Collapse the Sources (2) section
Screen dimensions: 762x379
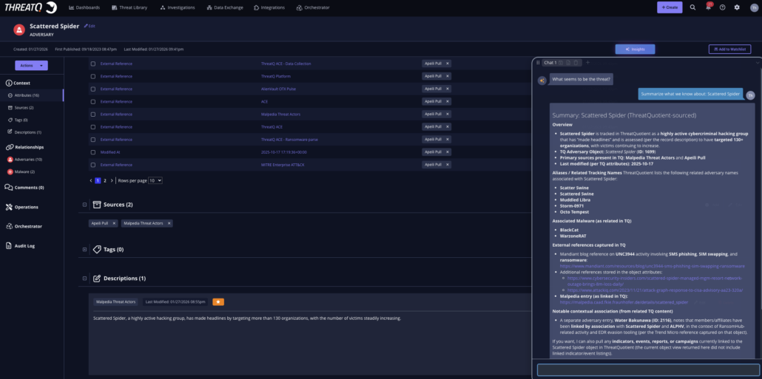(84, 205)
